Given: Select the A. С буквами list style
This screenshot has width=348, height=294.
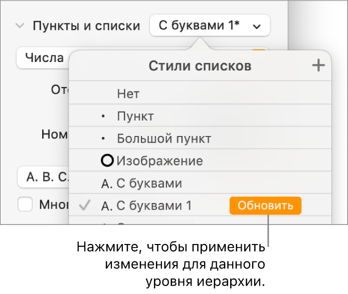Looking at the screenshot, I should pos(200,183).
